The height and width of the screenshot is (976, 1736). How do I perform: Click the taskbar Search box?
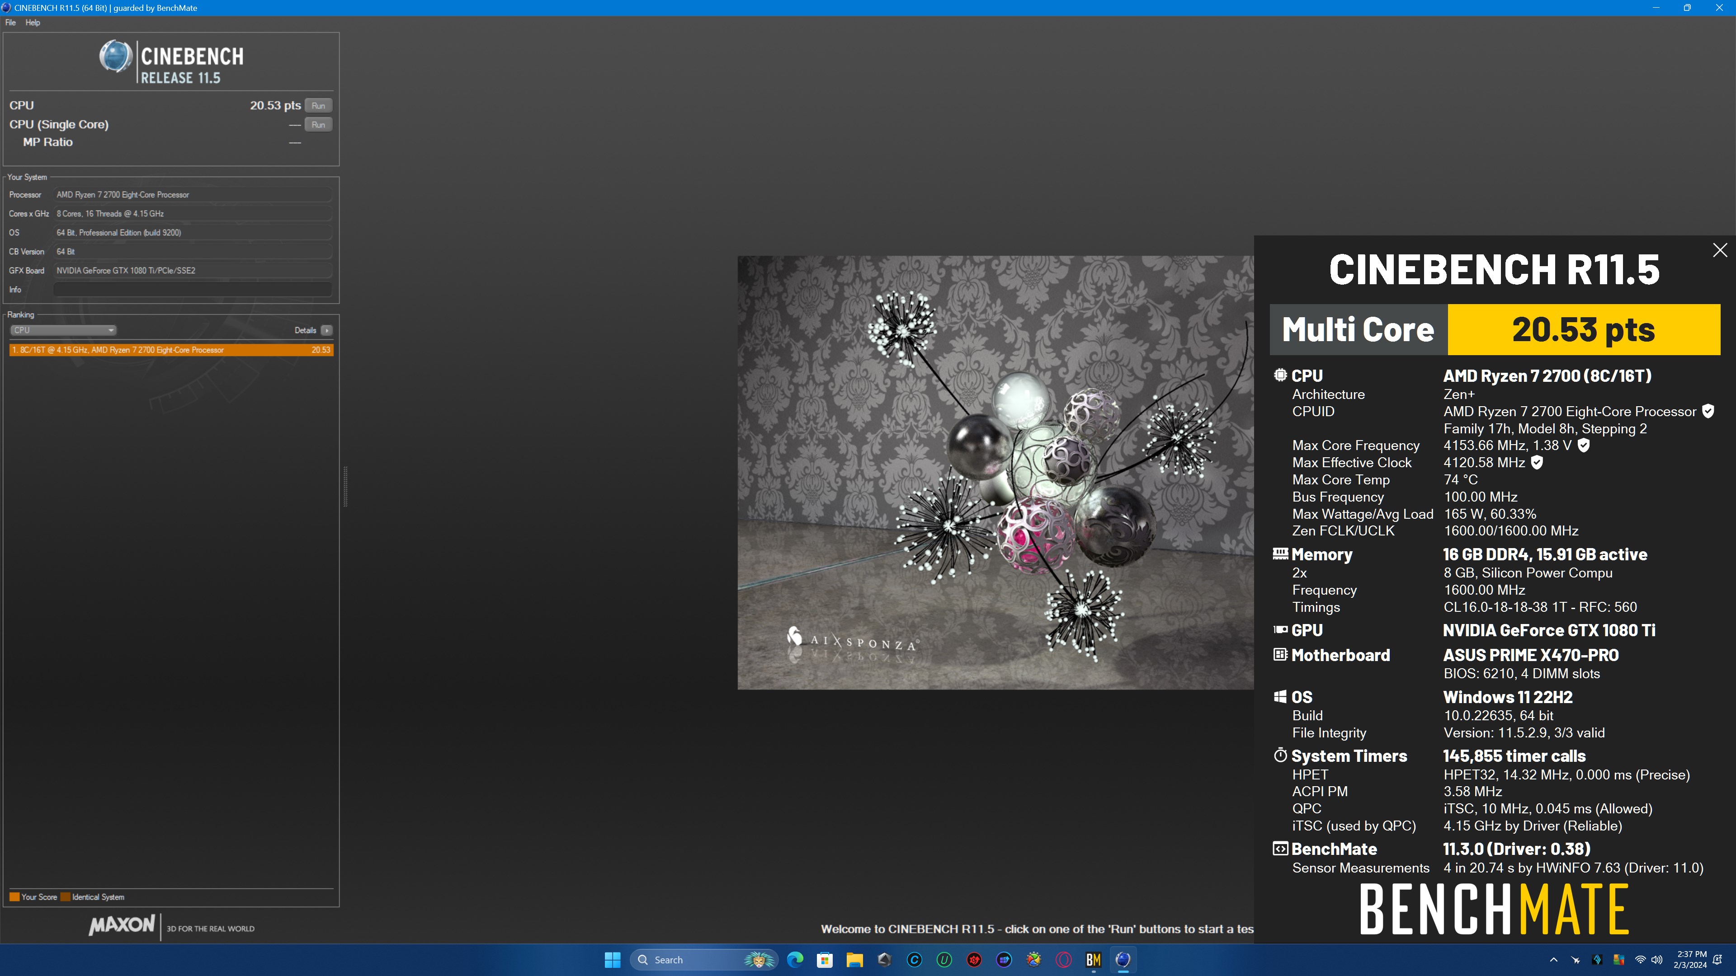[703, 960]
